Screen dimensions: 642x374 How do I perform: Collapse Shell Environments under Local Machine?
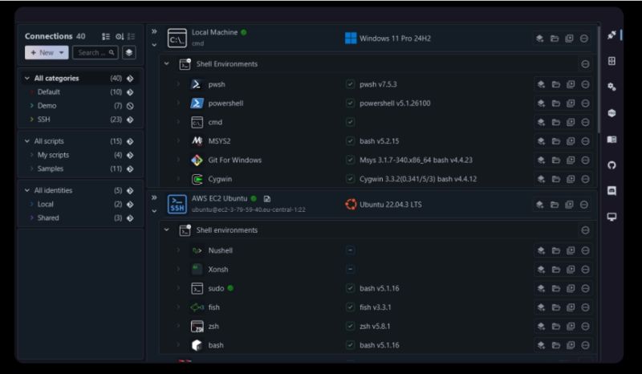tap(167, 64)
